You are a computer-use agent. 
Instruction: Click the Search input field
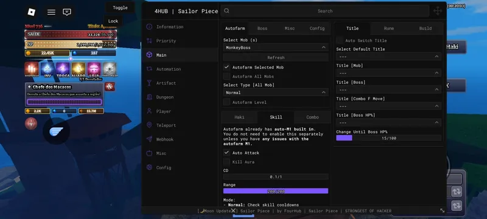tap(325, 11)
